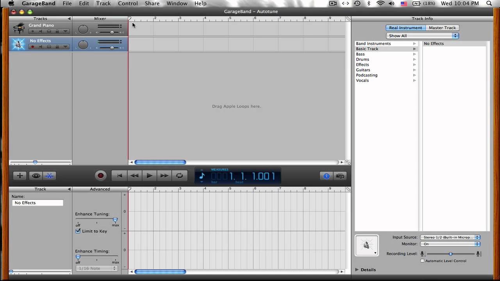The height and width of the screenshot is (281, 500).
Task: Click the No Effects track icon
Action: point(18,44)
